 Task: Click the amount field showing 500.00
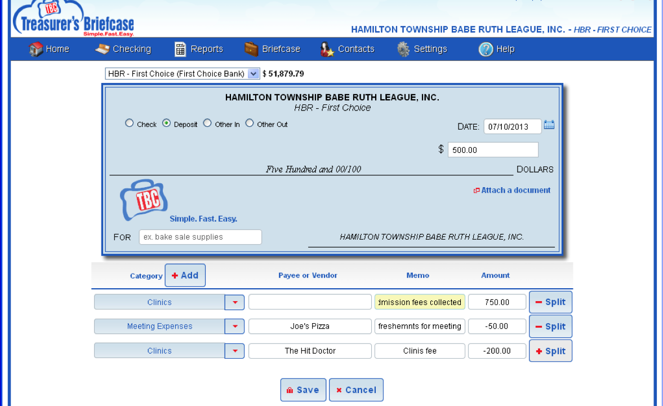[493, 150]
